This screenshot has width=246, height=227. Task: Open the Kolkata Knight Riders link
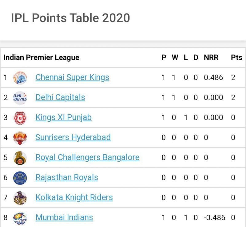pyautogui.click(x=74, y=198)
